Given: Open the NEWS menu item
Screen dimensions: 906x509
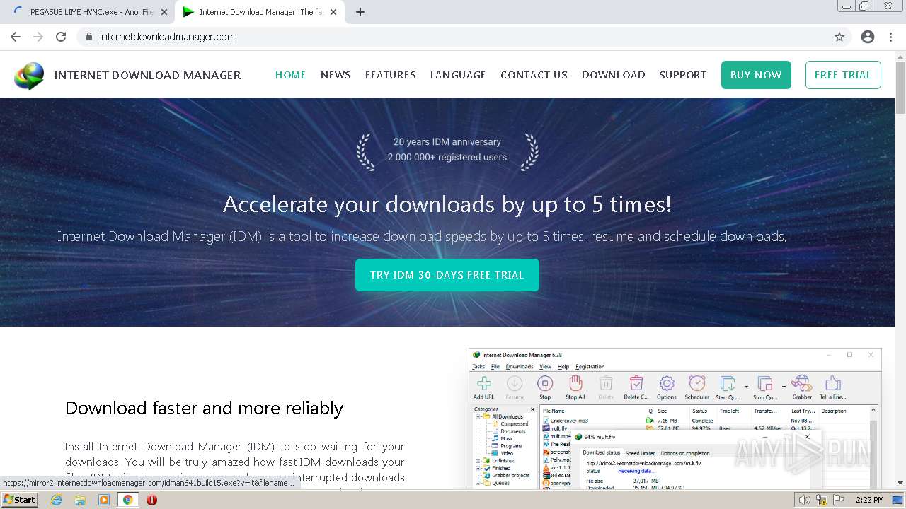Looking at the screenshot, I should coord(336,75).
